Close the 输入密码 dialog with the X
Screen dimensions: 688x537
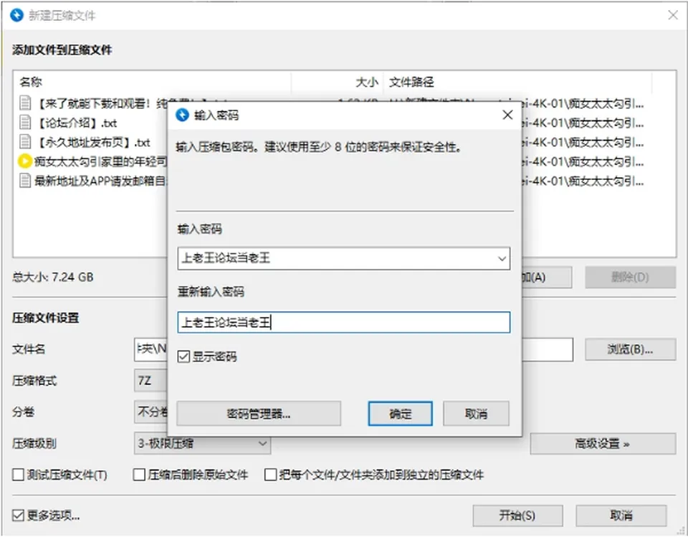click(507, 115)
